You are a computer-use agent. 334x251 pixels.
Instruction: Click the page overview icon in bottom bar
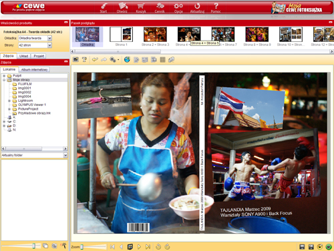click(130, 246)
